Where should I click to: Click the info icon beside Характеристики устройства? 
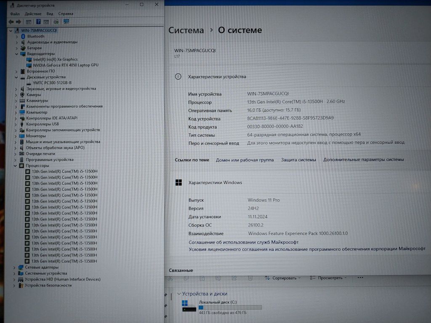pyautogui.click(x=178, y=77)
